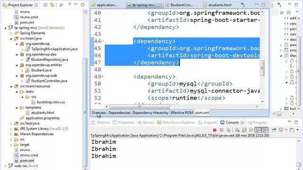This screenshot has width=303, height=170.
Task: Open the Dependencies tab of POM editor
Action: (119, 113)
